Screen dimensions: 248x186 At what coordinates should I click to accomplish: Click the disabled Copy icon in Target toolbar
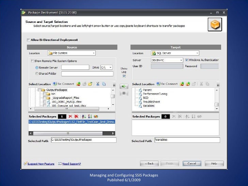pyautogui.click(x=207, y=84)
